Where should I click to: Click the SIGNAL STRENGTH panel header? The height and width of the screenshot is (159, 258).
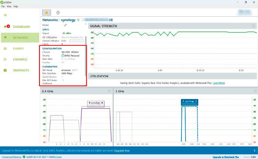(x=173, y=26)
